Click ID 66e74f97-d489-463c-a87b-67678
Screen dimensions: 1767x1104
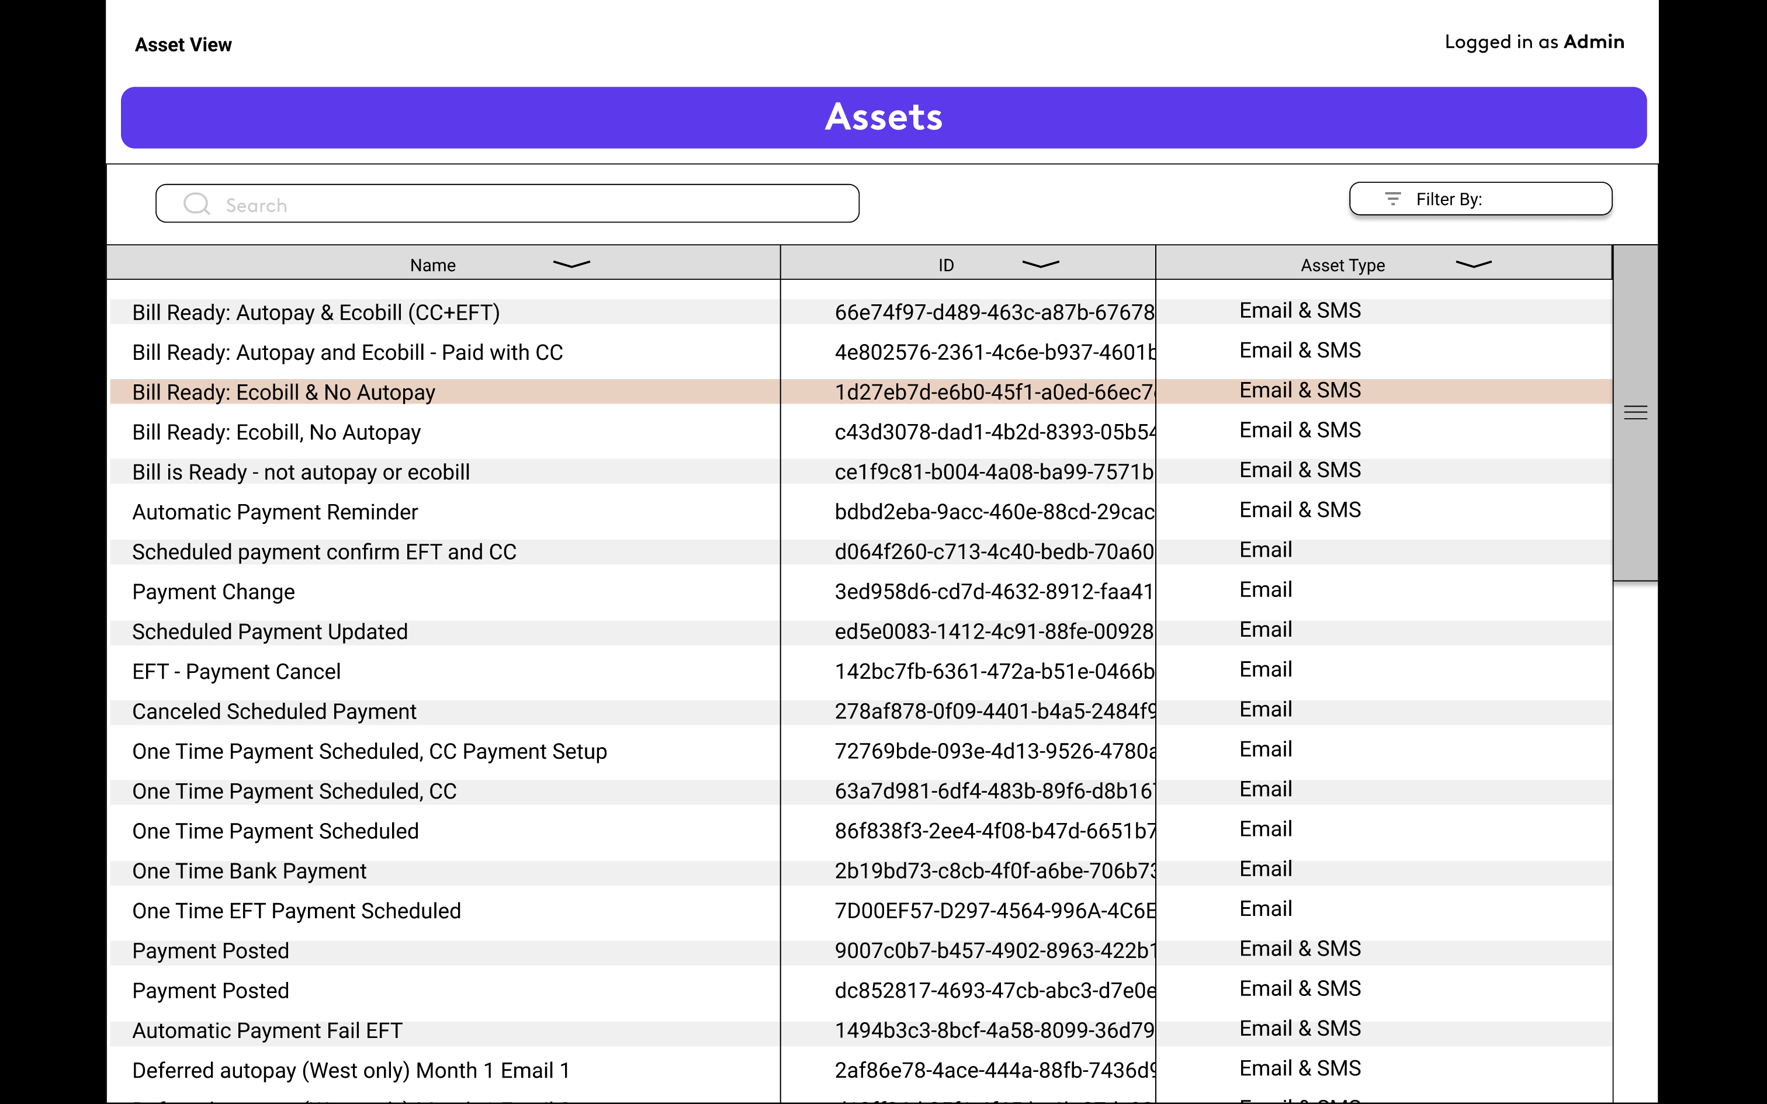[995, 312]
